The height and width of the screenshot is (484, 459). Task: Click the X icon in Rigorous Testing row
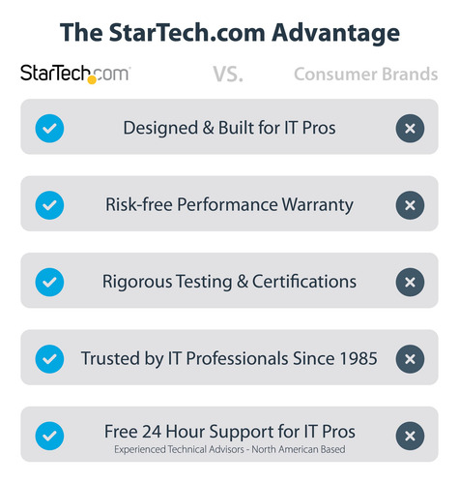(x=410, y=282)
